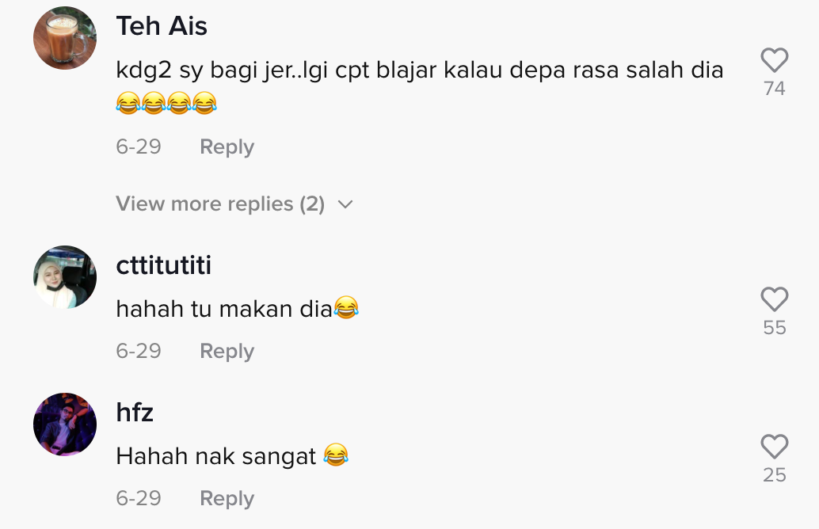The height and width of the screenshot is (529, 819).
Task: Expand View more replies (2)
Action: point(220,204)
